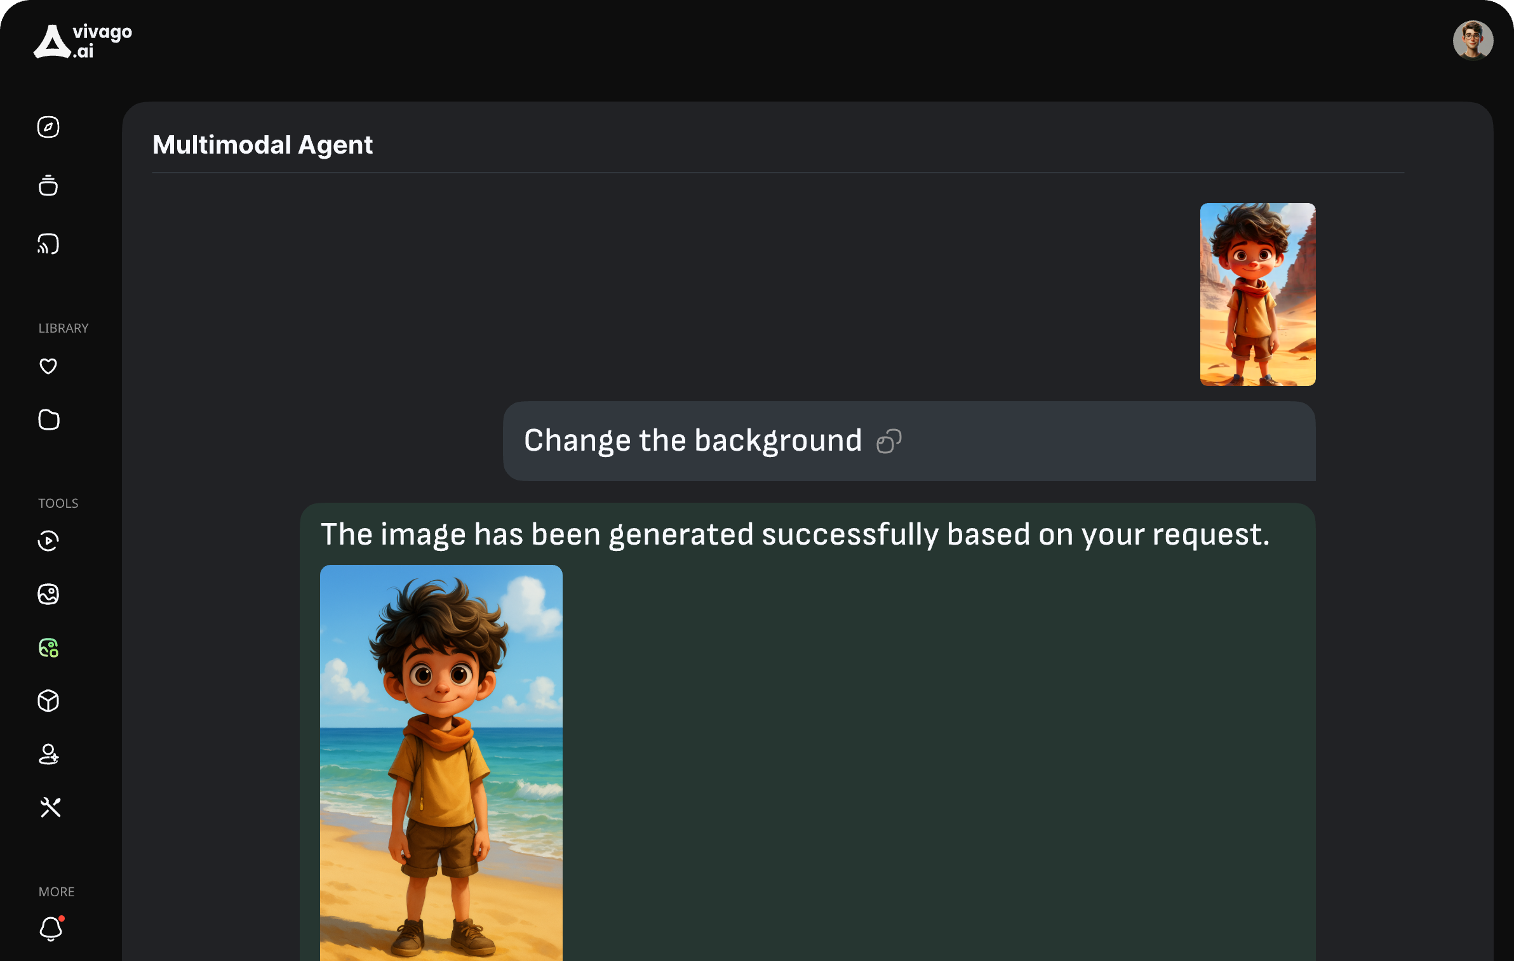Screen dimensions: 1514x961
Task: Select the green multimodal agent icon
Action: pyautogui.click(x=48, y=647)
